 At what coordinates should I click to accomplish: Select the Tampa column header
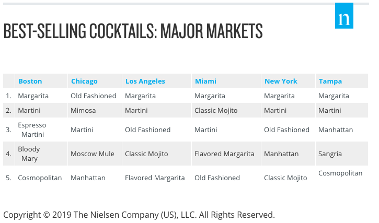(x=330, y=81)
